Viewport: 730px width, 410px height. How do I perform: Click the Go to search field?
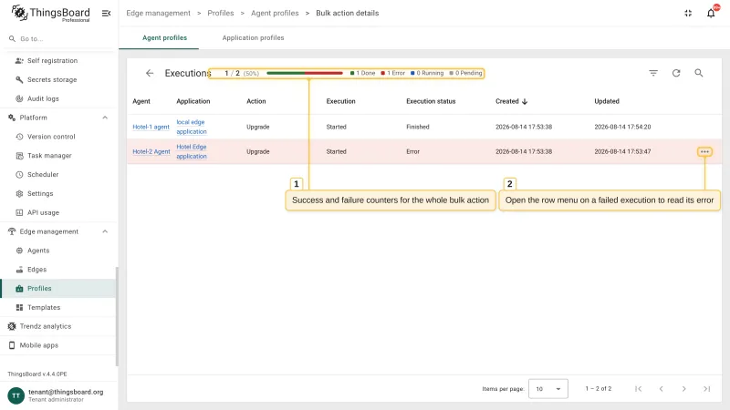pyautogui.click(x=58, y=39)
